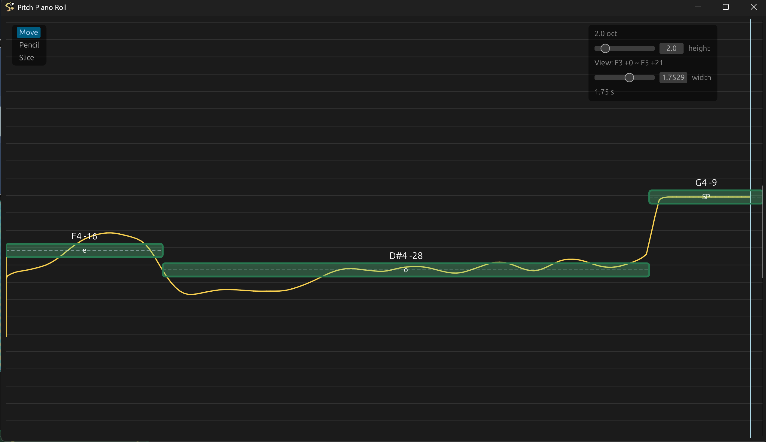Image resolution: width=766 pixels, height=442 pixels.
Task: Maximize the Pitch Piano Roll window
Action: (726, 7)
